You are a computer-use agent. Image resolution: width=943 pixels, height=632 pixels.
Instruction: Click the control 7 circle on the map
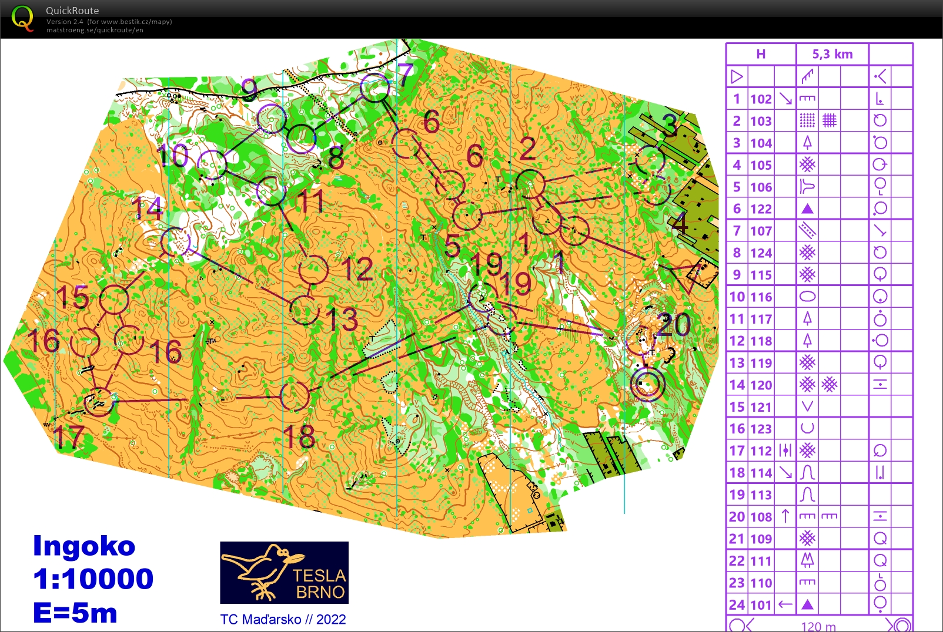tap(374, 88)
